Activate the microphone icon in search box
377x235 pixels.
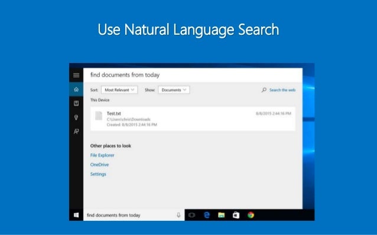(x=178, y=215)
